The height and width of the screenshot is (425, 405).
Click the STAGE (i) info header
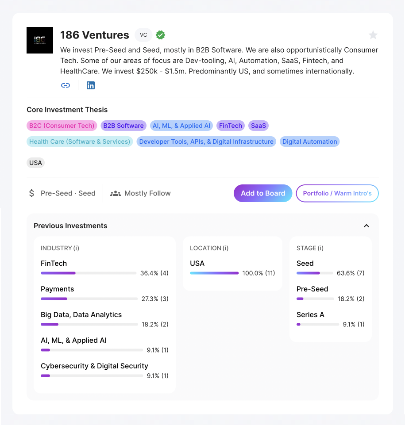click(x=310, y=248)
